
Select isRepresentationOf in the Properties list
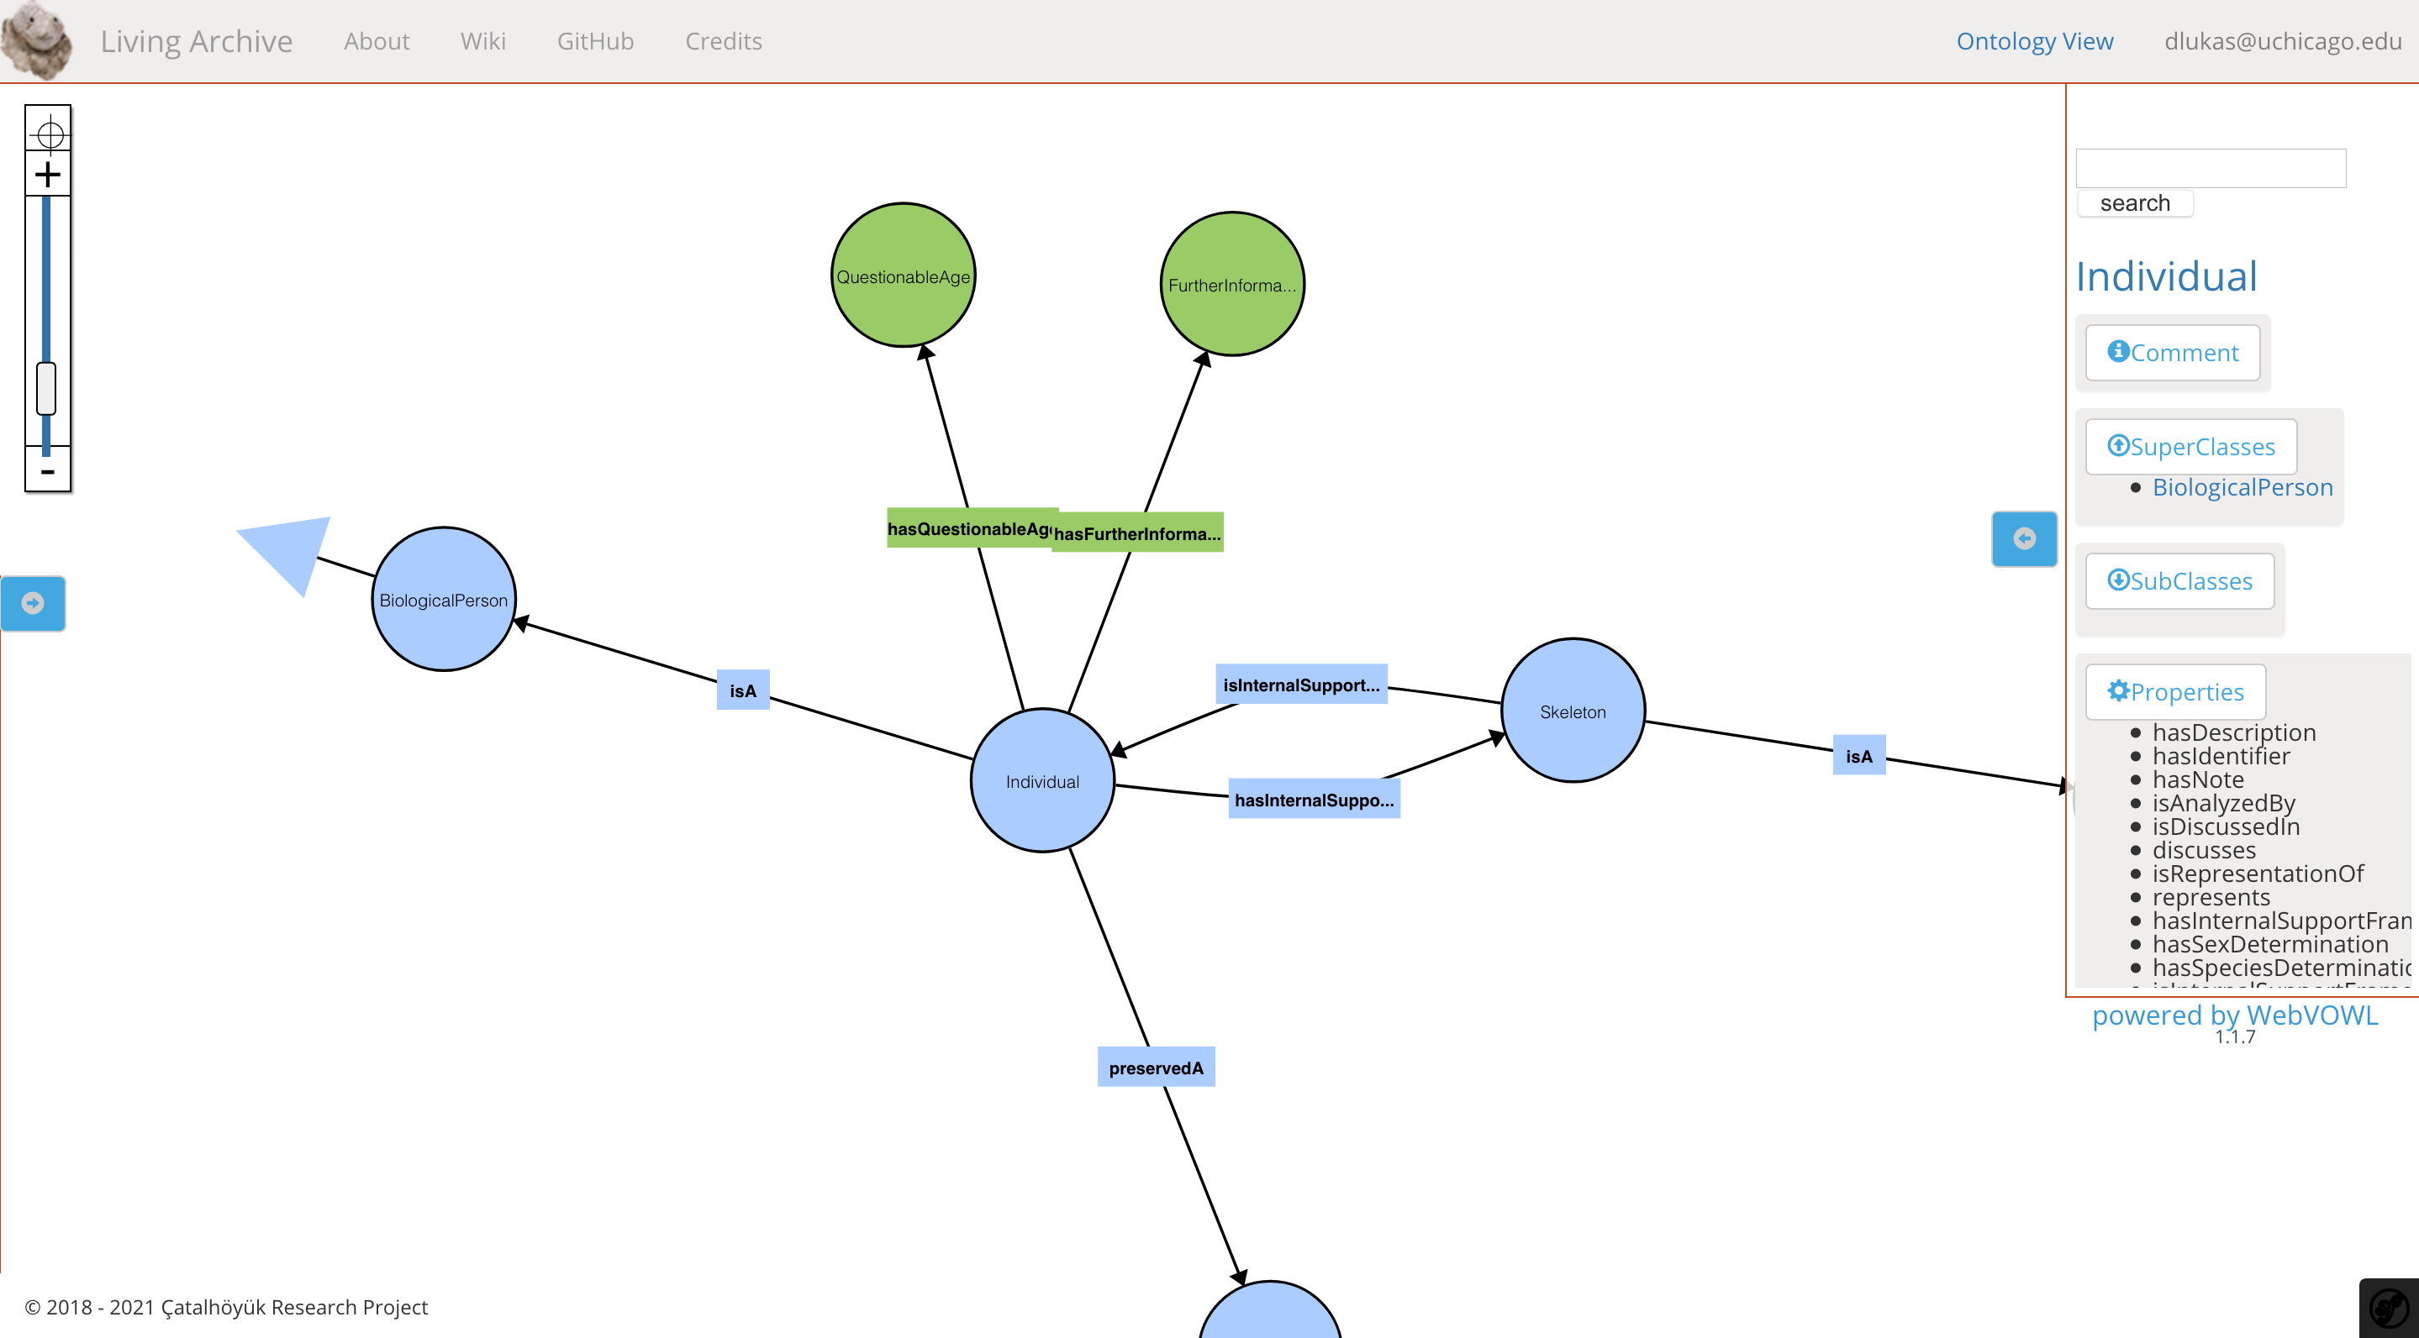(x=2258, y=873)
